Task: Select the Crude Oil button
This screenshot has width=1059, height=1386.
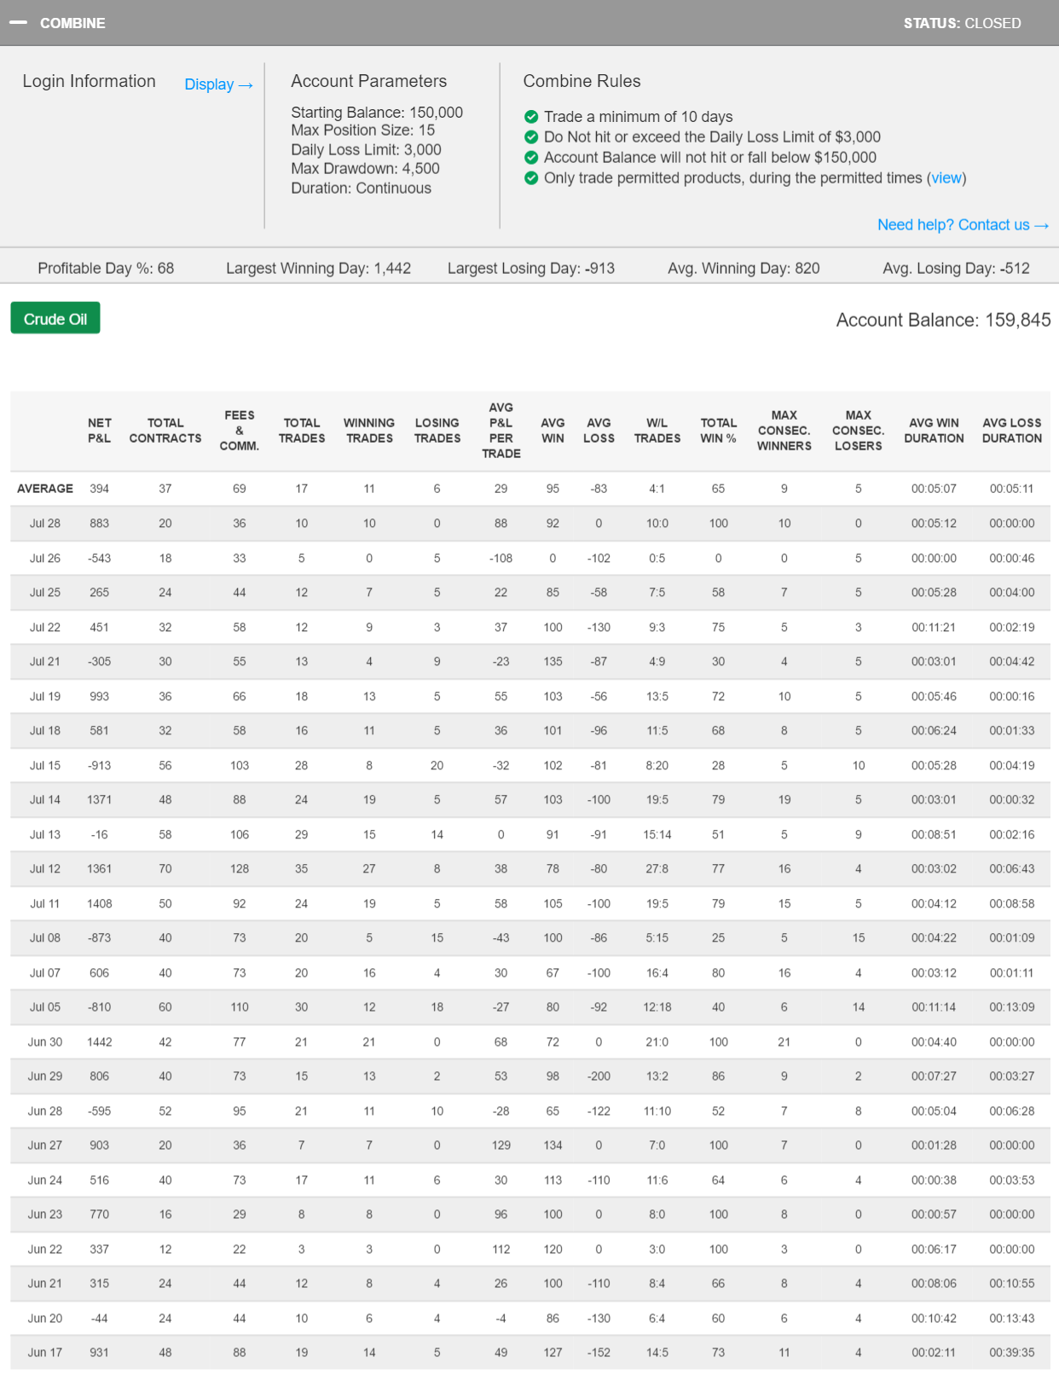Action: click(55, 319)
